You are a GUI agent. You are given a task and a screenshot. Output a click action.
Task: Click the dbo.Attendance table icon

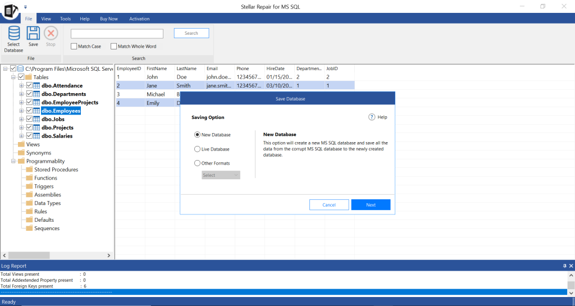(37, 85)
